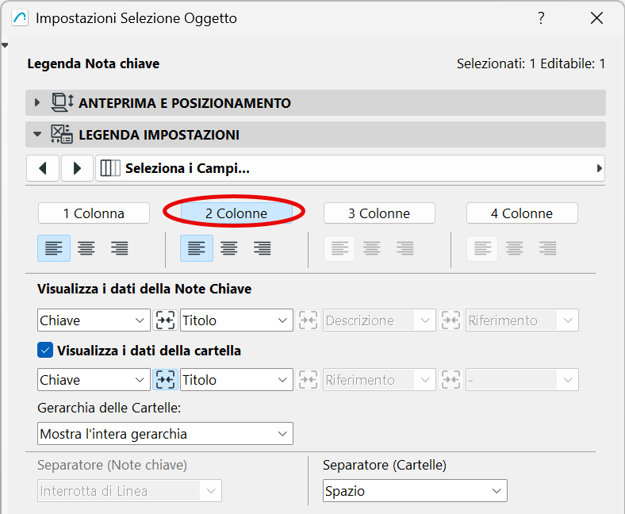Align column 3 text center
Viewport: 625px width, 514px height.
pos(371,248)
